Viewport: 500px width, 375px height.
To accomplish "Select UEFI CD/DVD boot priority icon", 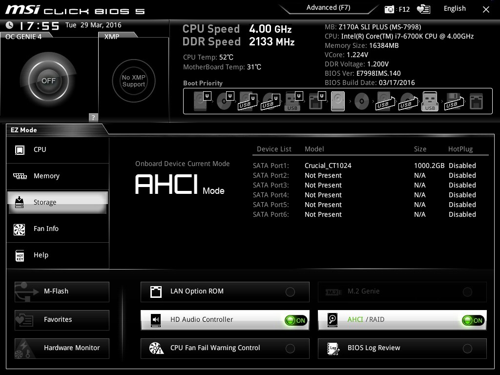I will point(225,101).
